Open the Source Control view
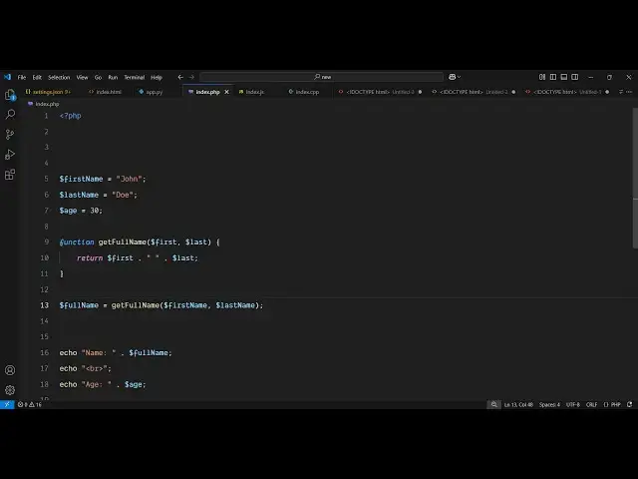Image resolution: width=638 pixels, height=479 pixels. coord(10,135)
